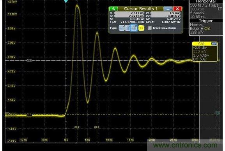Viewport: 225px width, 151px height.
Task: Select the combined vertical-horizontal cursor type icon
Action: pyautogui.click(x=134, y=28)
